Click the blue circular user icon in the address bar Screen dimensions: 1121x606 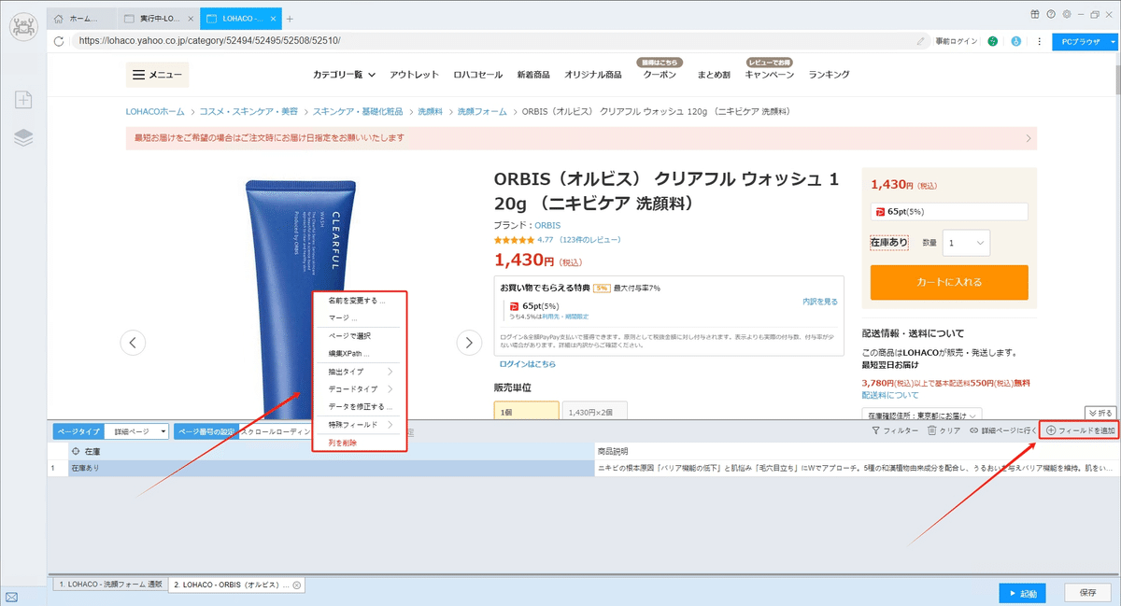pos(1015,41)
